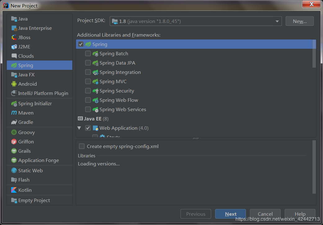
Task: Select the Kotlin project type icon
Action: coord(14,190)
